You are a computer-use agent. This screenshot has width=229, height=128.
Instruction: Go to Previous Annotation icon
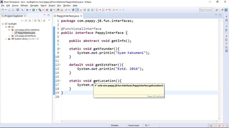pyautogui.click(x=103, y=10)
